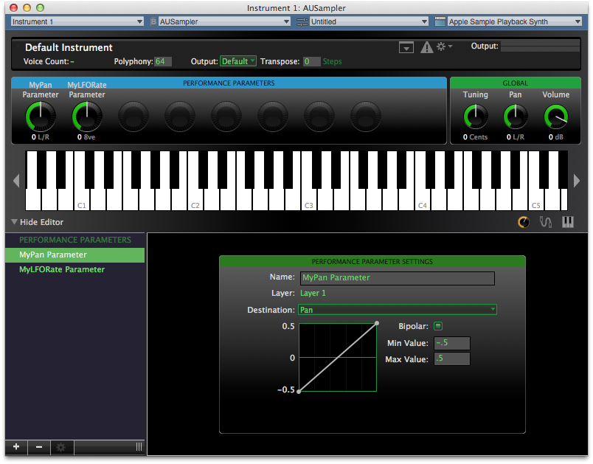Open the orange knob parameters editor view

pos(524,222)
